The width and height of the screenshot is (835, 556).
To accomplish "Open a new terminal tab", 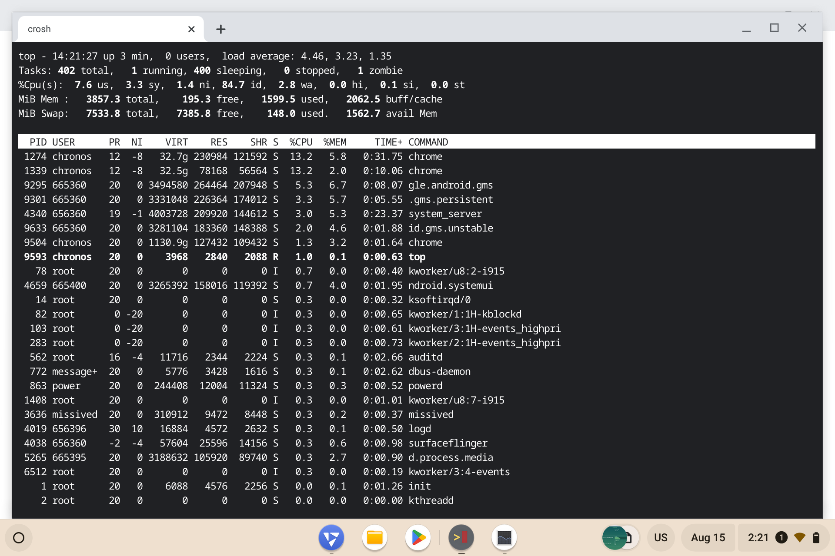I will pyautogui.click(x=221, y=29).
